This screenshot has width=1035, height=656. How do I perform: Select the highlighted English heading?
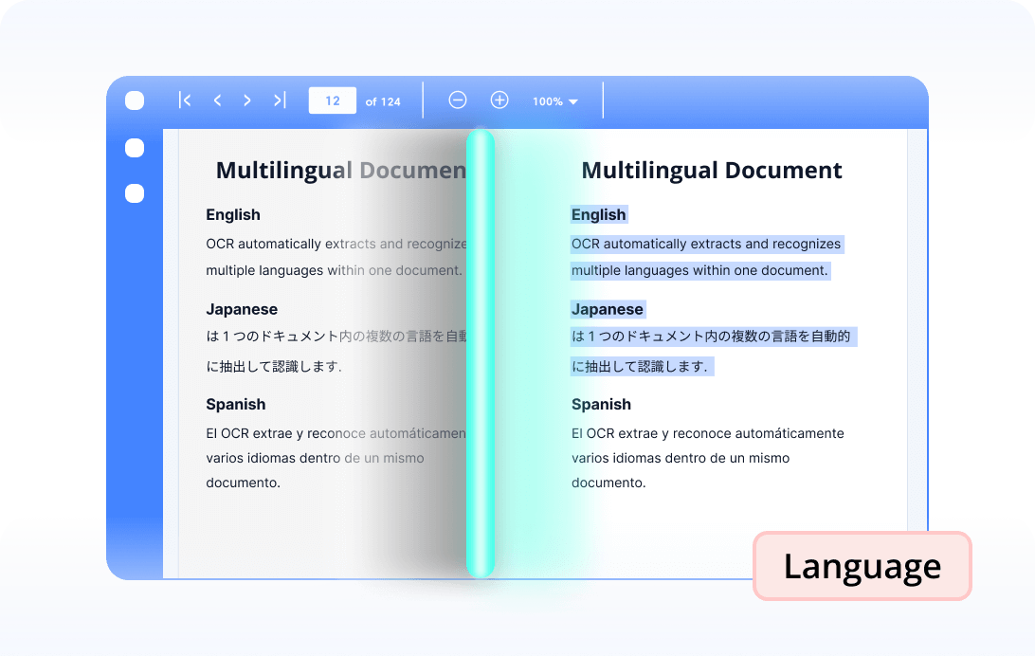(x=598, y=214)
